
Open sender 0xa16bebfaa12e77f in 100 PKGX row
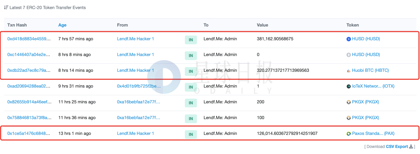point(139,118)
